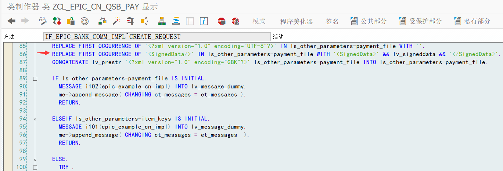Click line number 87 in gutter
503x171 pixels.
tap(23, 62)
